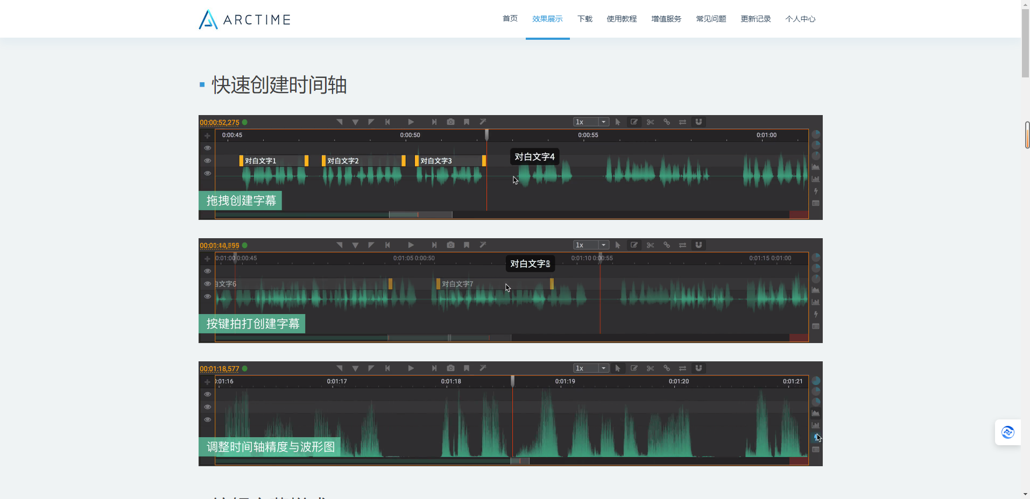Go to 个人中心 link

click(801, 19)
